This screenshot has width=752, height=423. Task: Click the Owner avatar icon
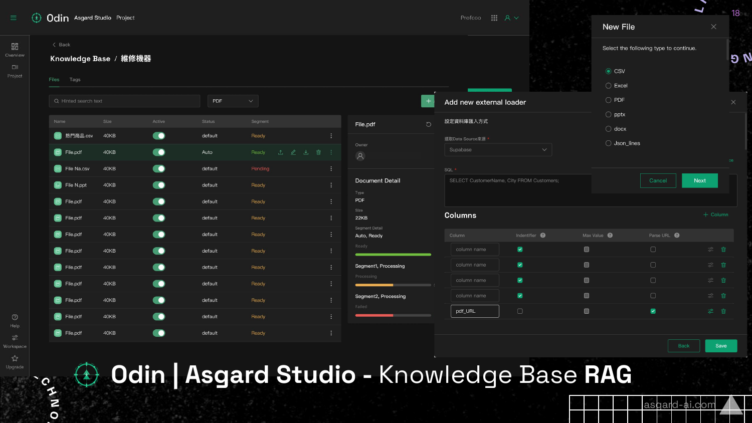coord(360,156)
